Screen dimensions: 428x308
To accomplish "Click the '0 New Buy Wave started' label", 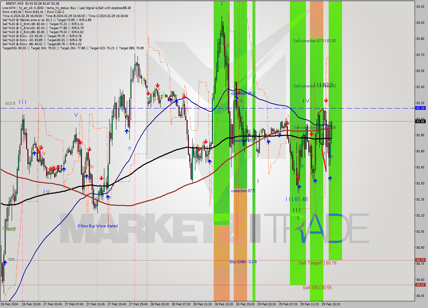I will point(98,226).
